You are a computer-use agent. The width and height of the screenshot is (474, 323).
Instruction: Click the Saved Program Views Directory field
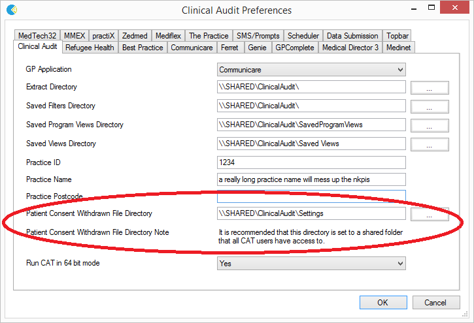coord(311,125)
